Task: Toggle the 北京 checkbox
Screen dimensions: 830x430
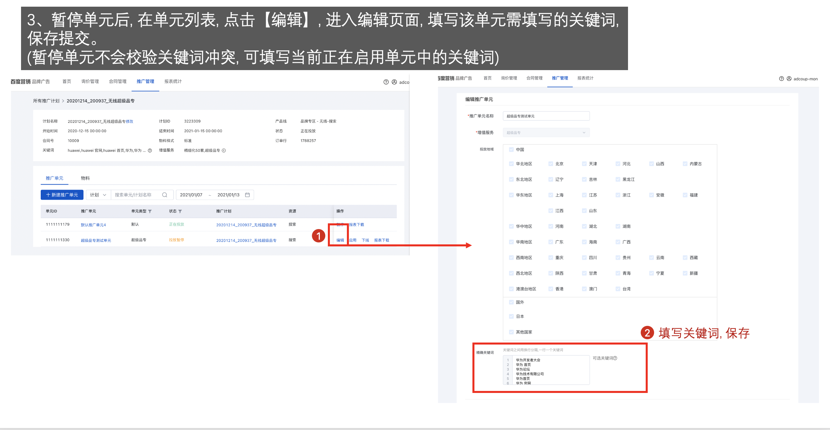Action: click(551, 164)
